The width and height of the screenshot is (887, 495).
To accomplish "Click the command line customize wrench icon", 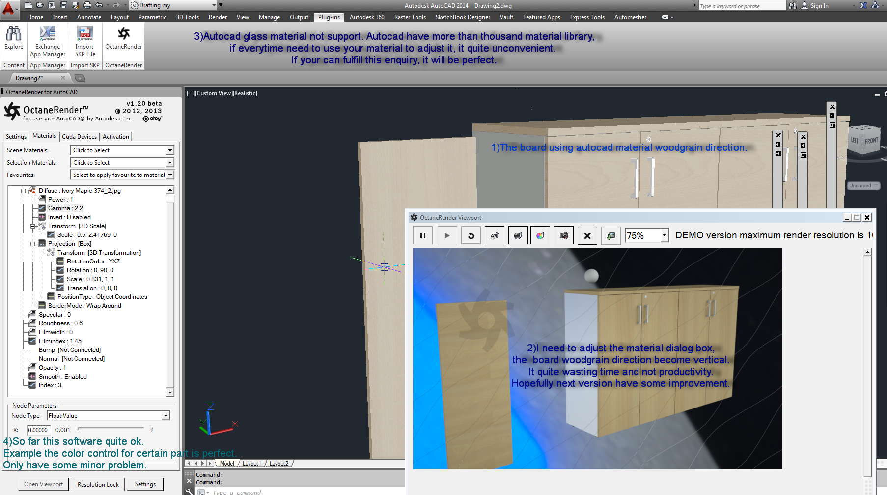I will (x=190, y=491).
